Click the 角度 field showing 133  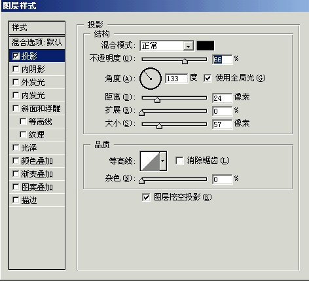177,79
